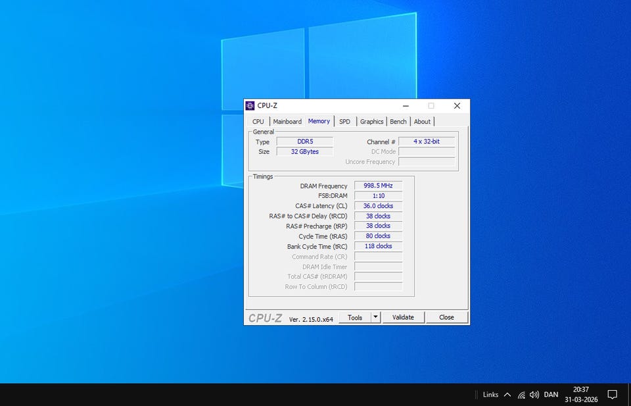Expand the hidden tray icons chevron
631x406 pixels.
click(507, 395)
